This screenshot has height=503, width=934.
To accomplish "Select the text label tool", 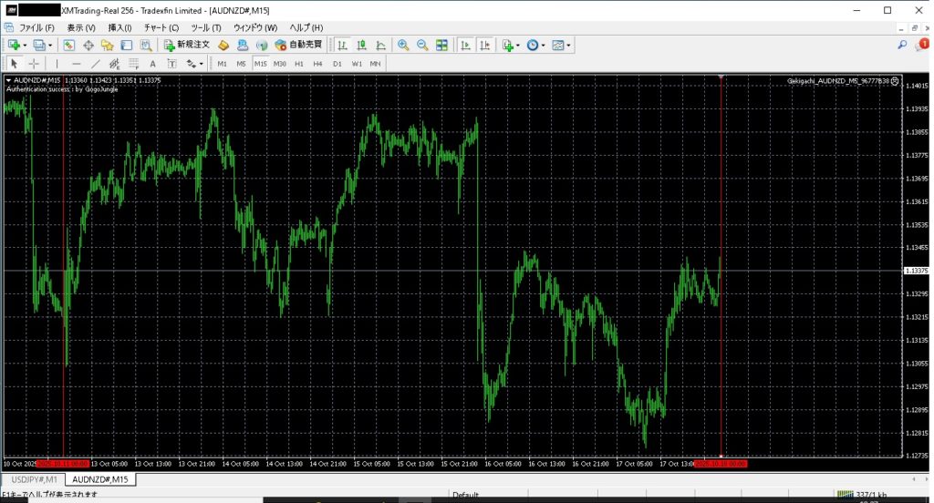I will pyautogui.click(x=152, y=64).
